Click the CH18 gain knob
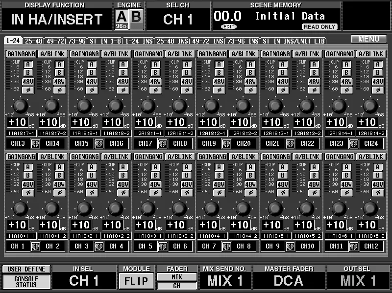Screen dimensions: 392x293 pos(179,106)
